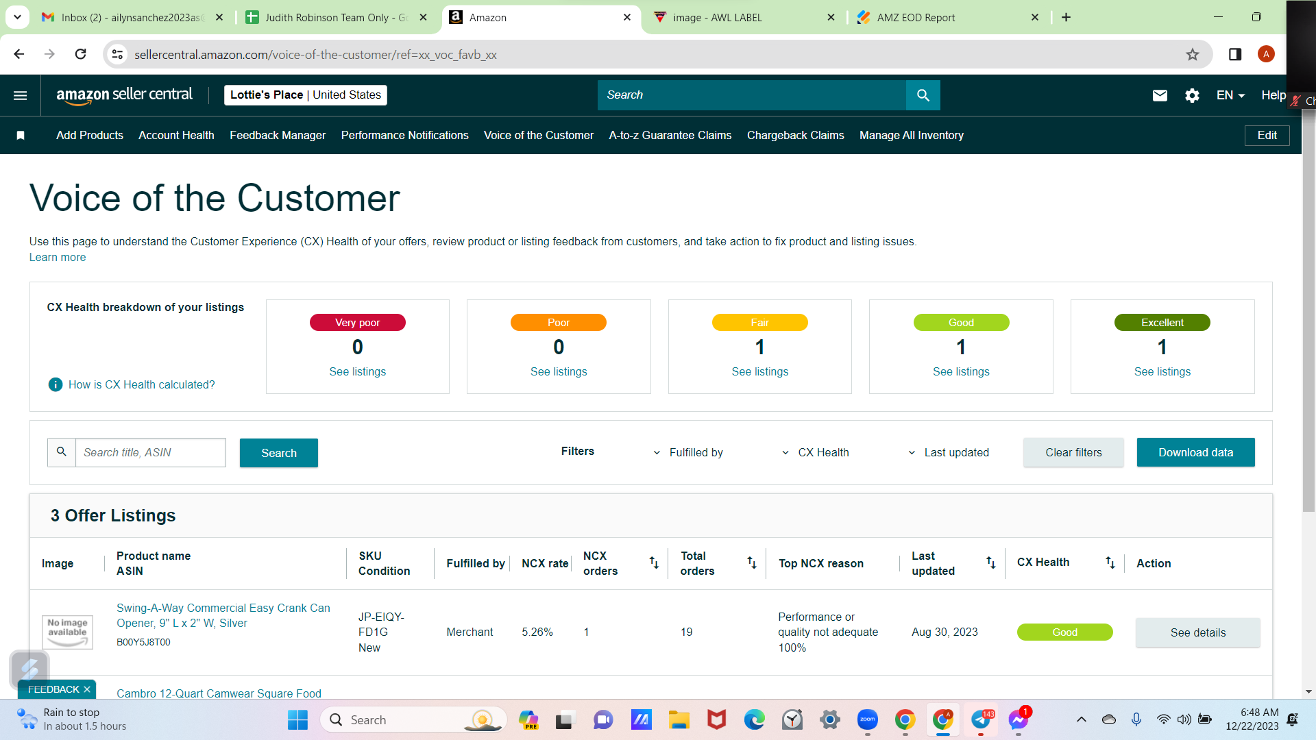Open Telegram from the taskbar
Viewport: 1316px width, 740px height.
(981, 720)
